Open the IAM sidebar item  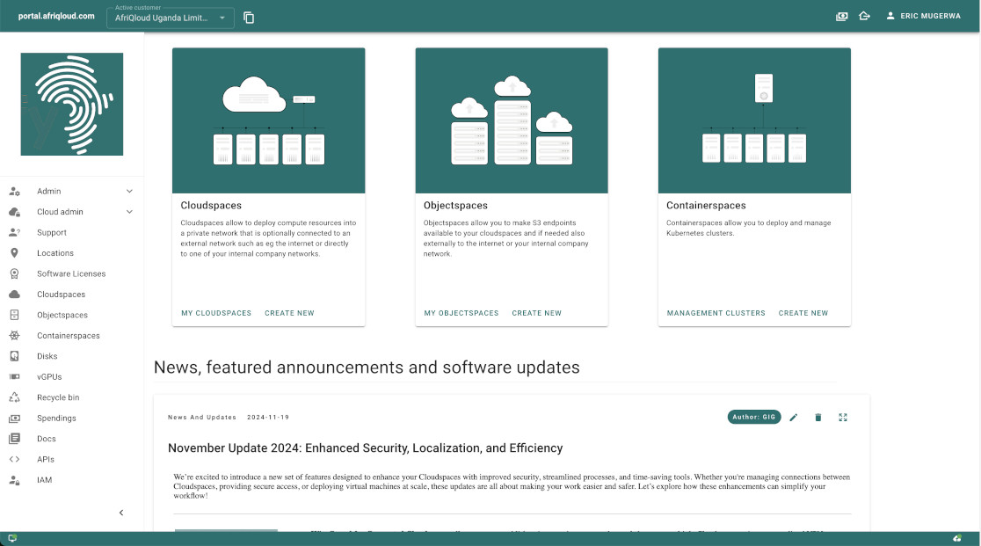pyautogui.click(x=44, y=480)
